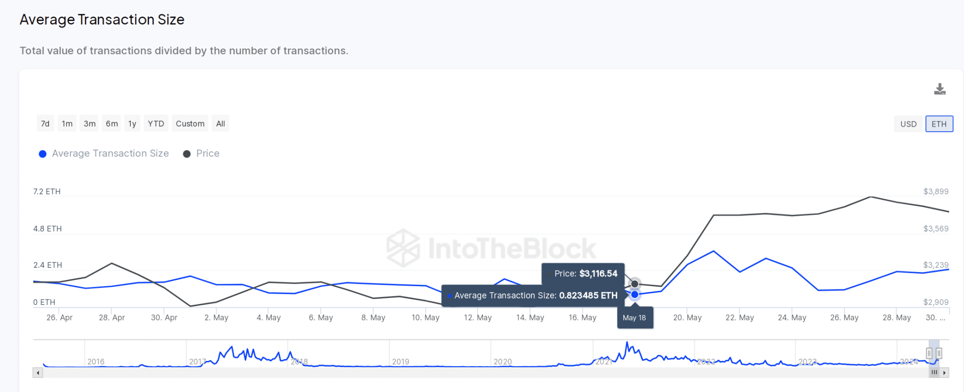
Task: Click the highlighted blue May 18 data point
Action: coord(635,295)
